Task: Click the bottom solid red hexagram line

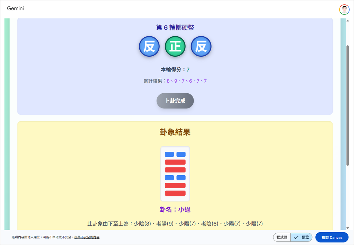Action: [175, 193]
